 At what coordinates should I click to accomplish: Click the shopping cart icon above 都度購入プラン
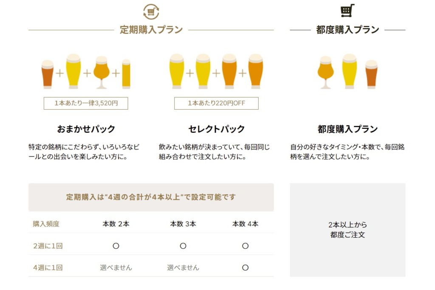pyautogui.click(x=347, y=11)
